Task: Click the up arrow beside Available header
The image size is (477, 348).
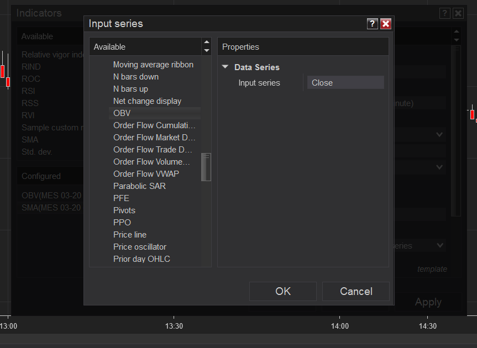Action: [207, 42]
